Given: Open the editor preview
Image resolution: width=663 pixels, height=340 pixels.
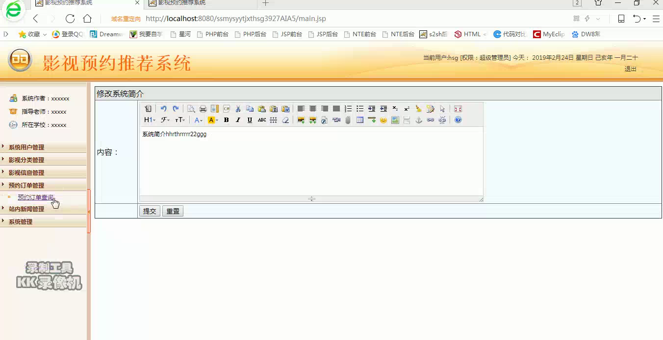Looking at the screenshot, I should click(x=191, y=109).
